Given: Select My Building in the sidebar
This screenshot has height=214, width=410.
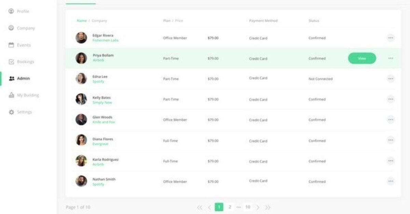Looking at the screenshot, I should (28, 95).
